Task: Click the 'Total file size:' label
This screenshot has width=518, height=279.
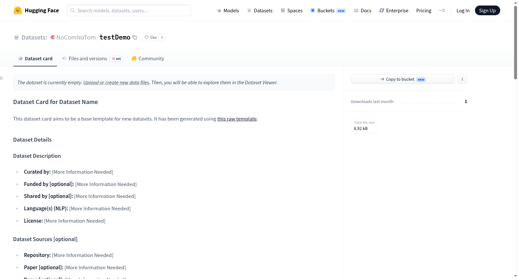Action: [x=365, y=122]
